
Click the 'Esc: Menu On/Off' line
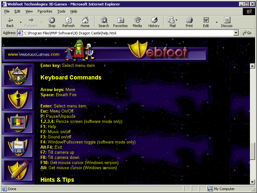click(57, 111)
